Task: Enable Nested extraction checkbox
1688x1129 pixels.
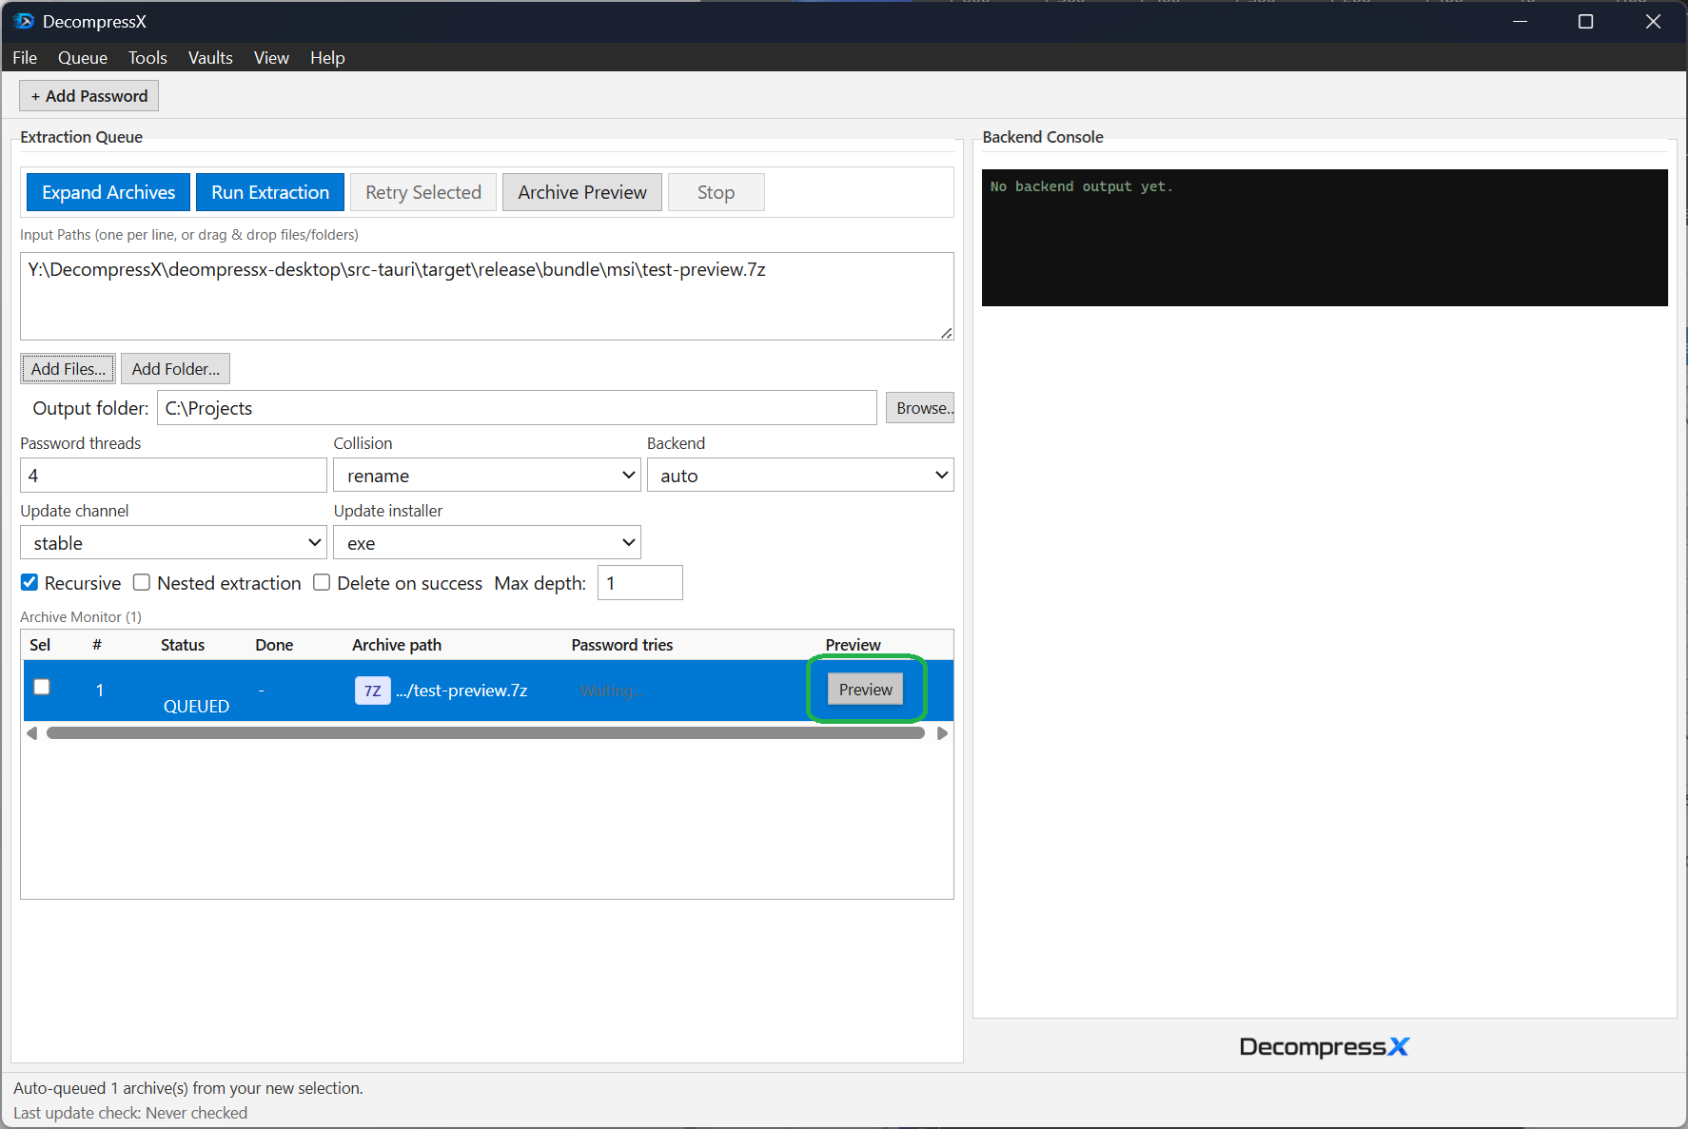Action: tap(142, 582)
